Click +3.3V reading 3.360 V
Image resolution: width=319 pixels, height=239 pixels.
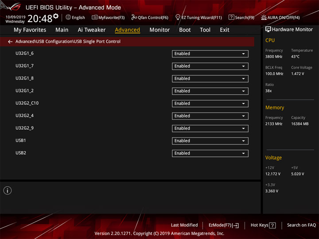[272, 191]
